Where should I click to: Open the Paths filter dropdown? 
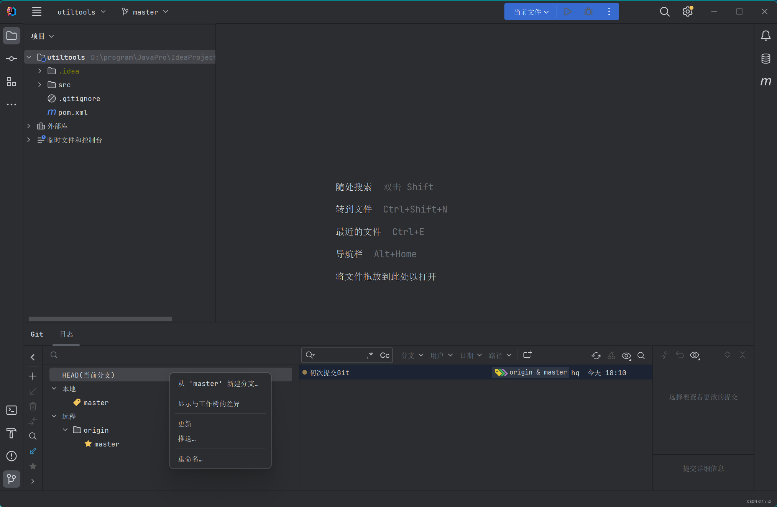pos(500,355)
